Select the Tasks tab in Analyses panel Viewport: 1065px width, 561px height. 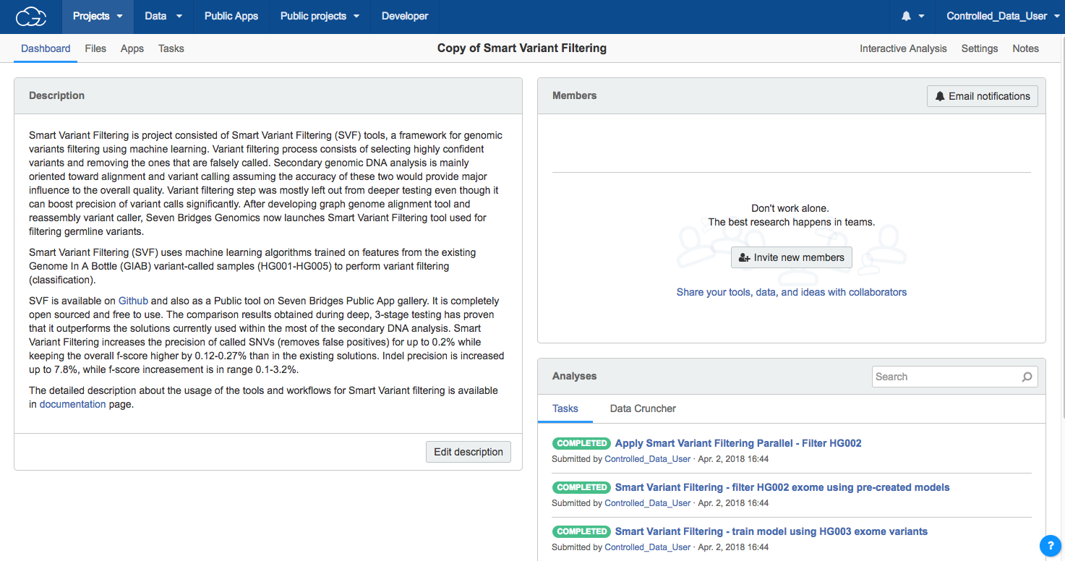point(565,408)
